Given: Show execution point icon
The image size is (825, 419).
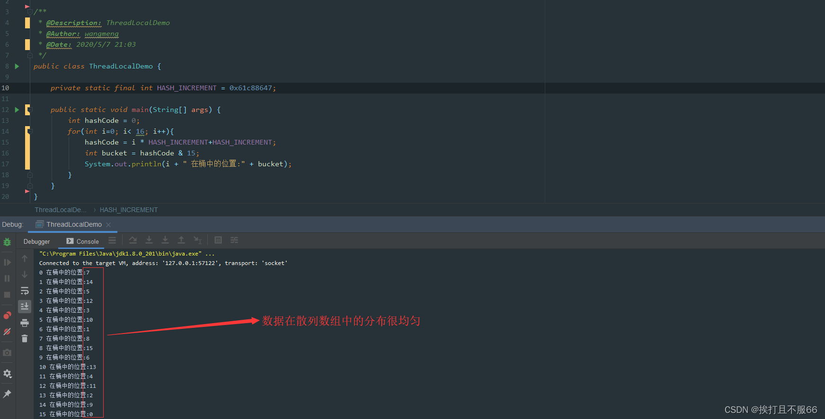Looking at the screenshot, I should click(112, 240).
